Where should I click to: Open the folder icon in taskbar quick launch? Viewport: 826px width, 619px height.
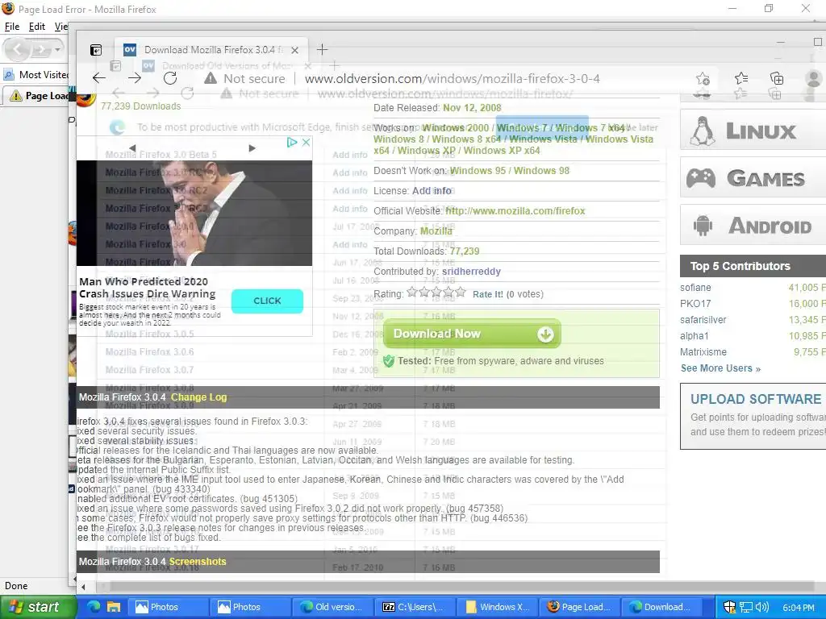click(x=114, y=606)
